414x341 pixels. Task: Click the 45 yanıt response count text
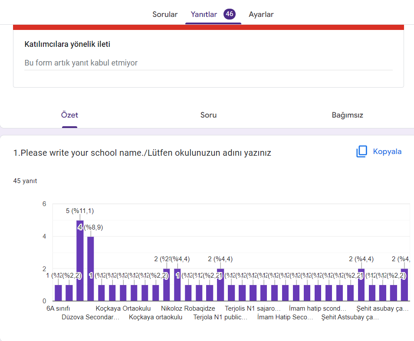[25, 181]
